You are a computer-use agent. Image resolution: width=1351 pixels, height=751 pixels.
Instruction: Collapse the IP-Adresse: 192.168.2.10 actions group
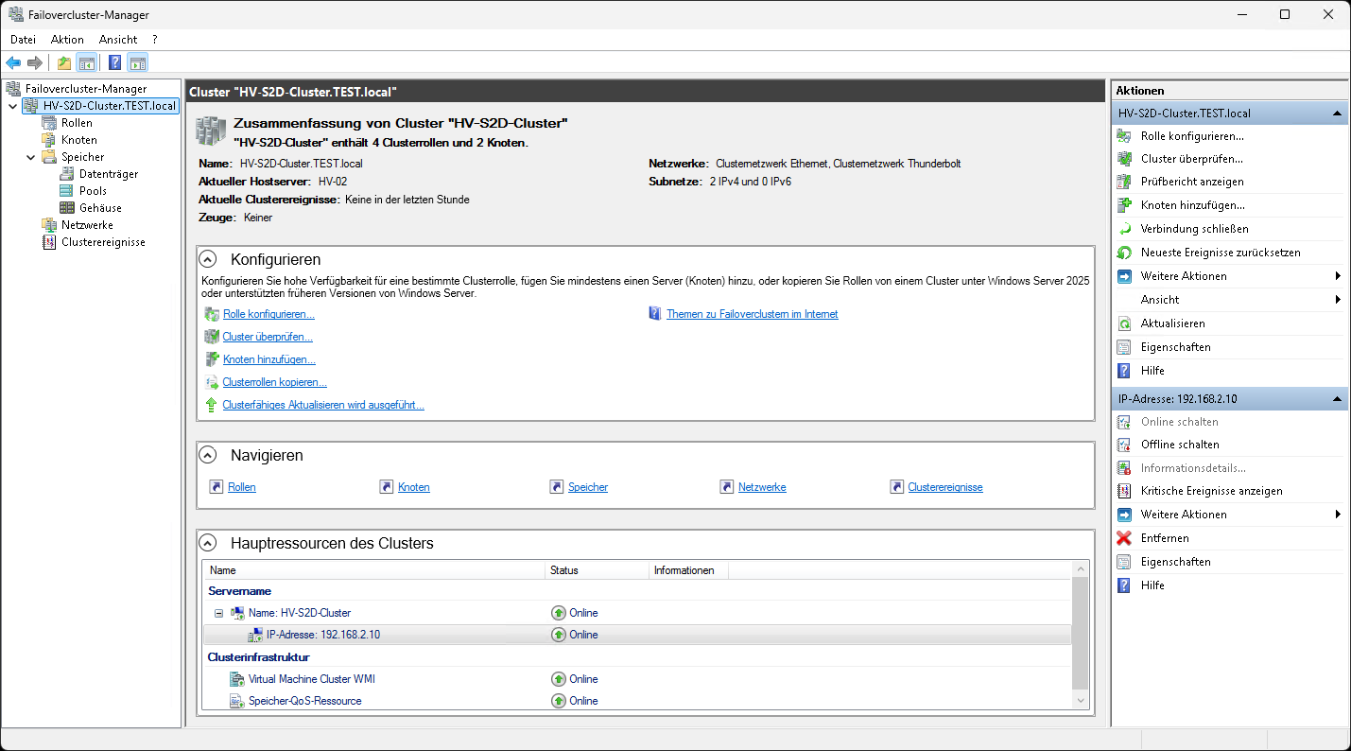click(x=1338, y=399)
